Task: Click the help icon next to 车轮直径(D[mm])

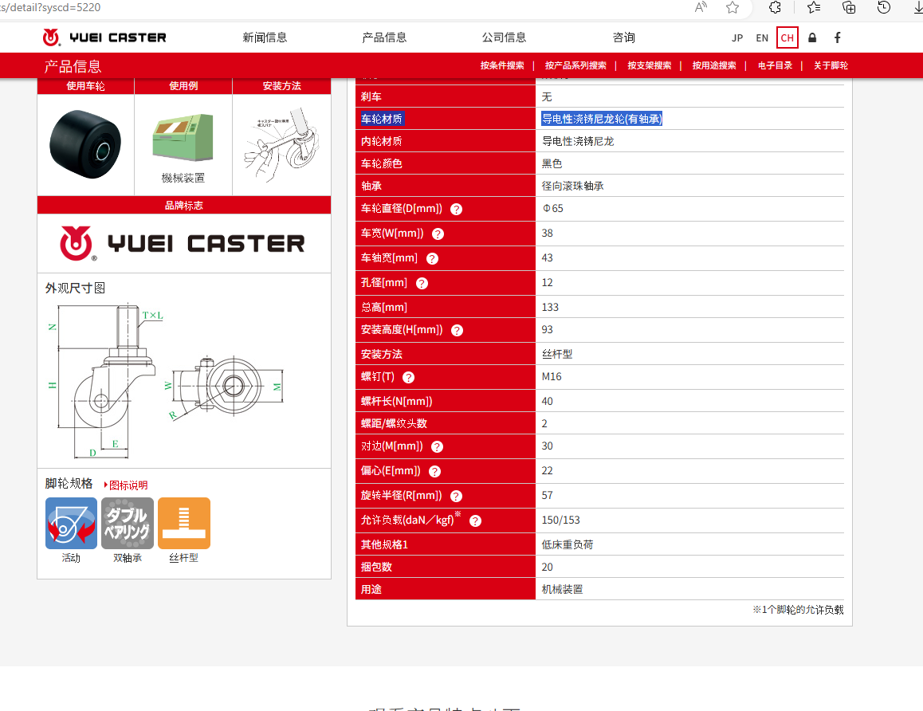Action: [x=456, y=210]
